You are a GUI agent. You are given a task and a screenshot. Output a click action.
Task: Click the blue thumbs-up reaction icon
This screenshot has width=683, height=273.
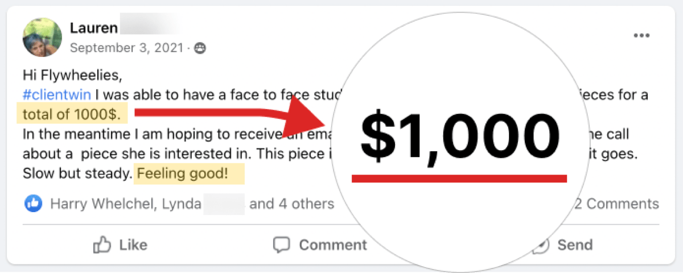pyautogui.click(x=33, y=203)
